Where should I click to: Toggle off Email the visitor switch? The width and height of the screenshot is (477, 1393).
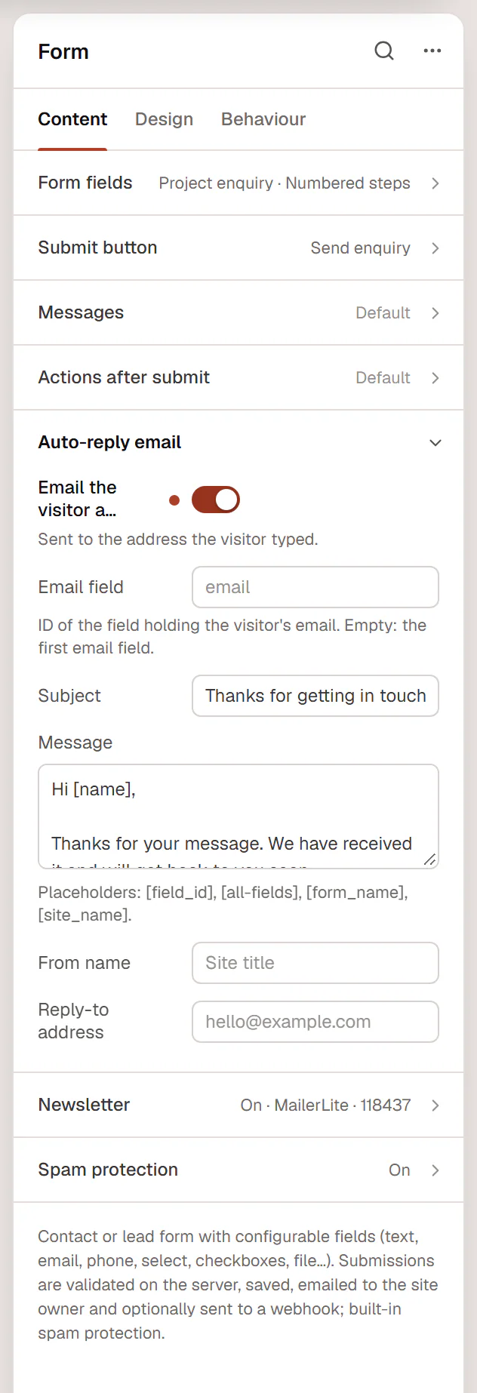click(216, 500)
